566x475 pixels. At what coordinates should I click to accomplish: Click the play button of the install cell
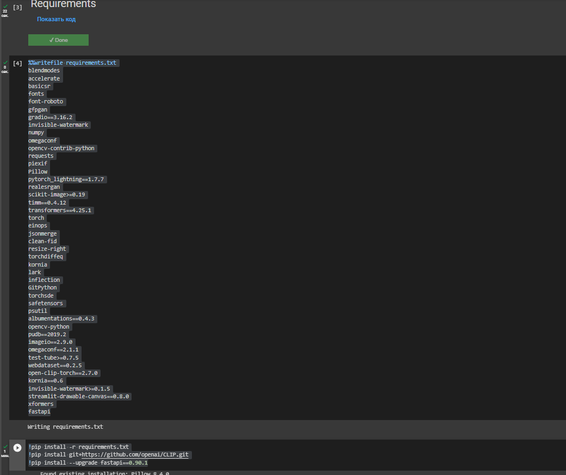coord(17,447)
